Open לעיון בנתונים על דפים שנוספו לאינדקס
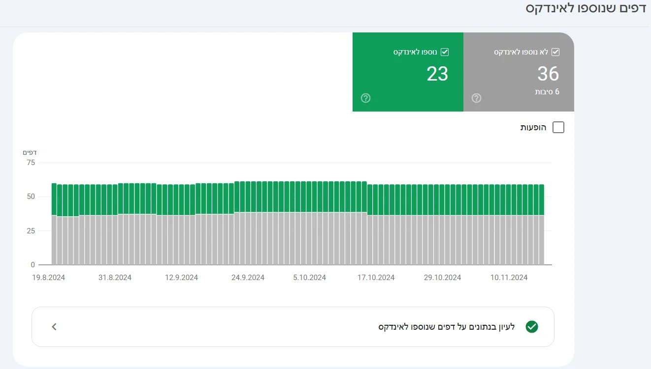 293,327
